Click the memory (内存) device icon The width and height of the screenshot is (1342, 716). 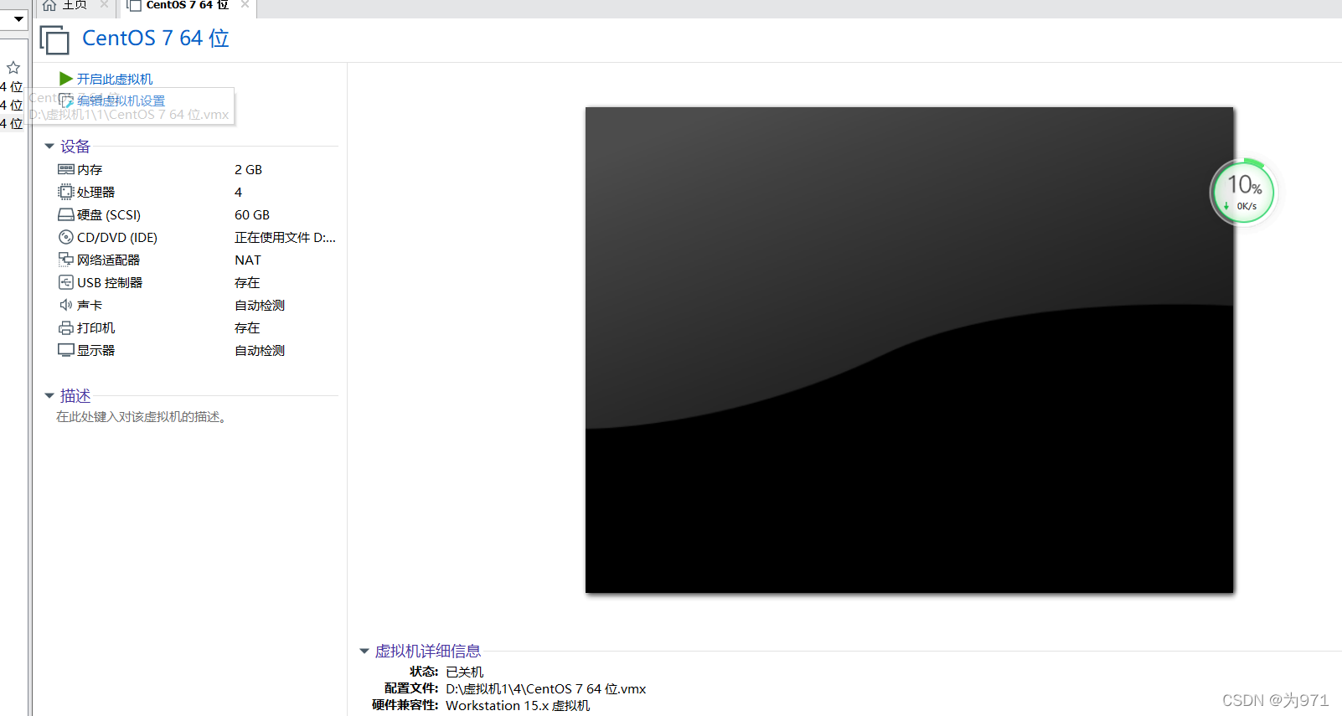coord(66,169)
